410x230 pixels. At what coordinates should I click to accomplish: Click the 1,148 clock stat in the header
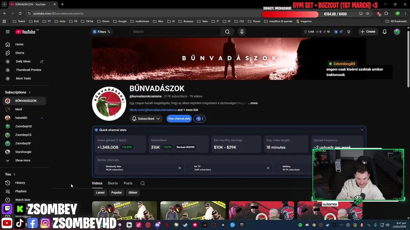(x=309, y=32)
